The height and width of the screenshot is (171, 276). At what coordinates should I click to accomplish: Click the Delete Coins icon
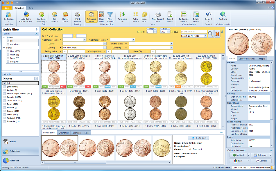[65, 15]
